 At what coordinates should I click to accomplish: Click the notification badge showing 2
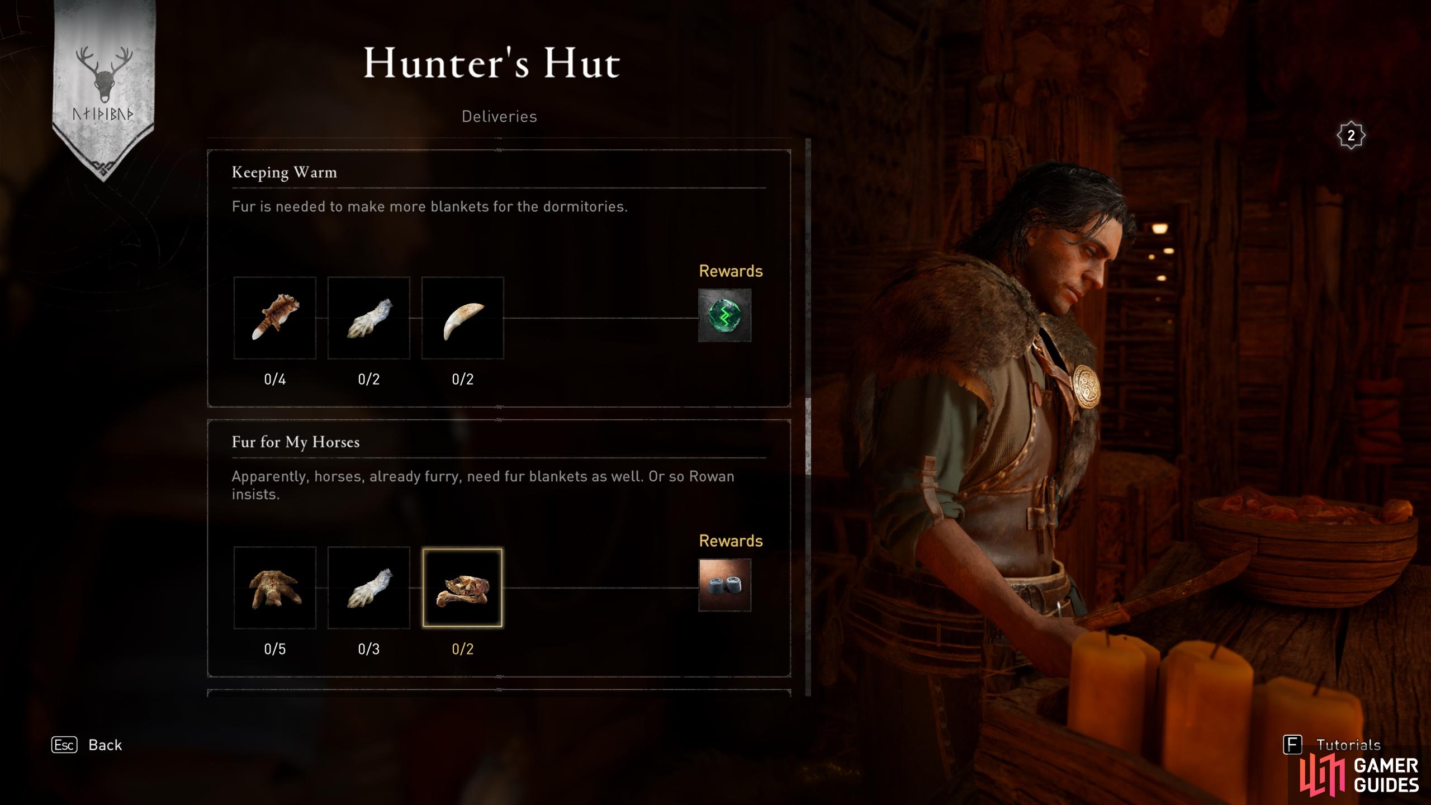(x=1351, y=135)
